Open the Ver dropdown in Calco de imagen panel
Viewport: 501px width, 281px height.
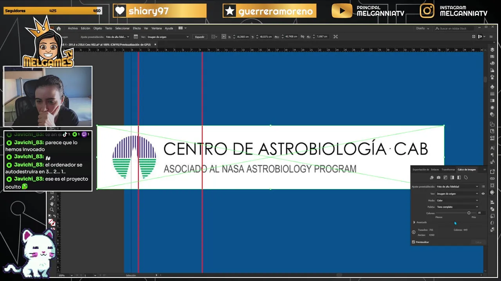(457, 194)
